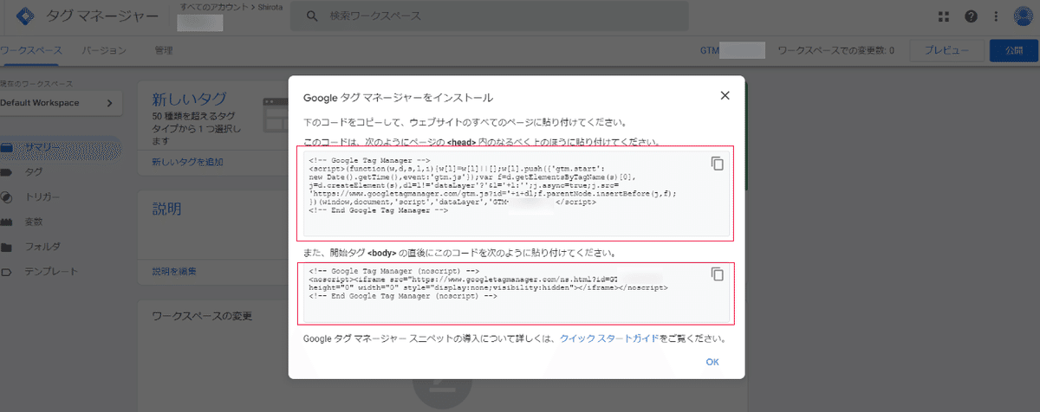The width and height of the screenshot is (1040, 412).
Task: Switch to the バージョン tab
Action: 104,51
